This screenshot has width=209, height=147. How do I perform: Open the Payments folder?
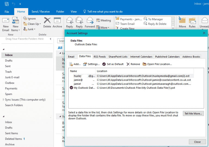(11, 88)
